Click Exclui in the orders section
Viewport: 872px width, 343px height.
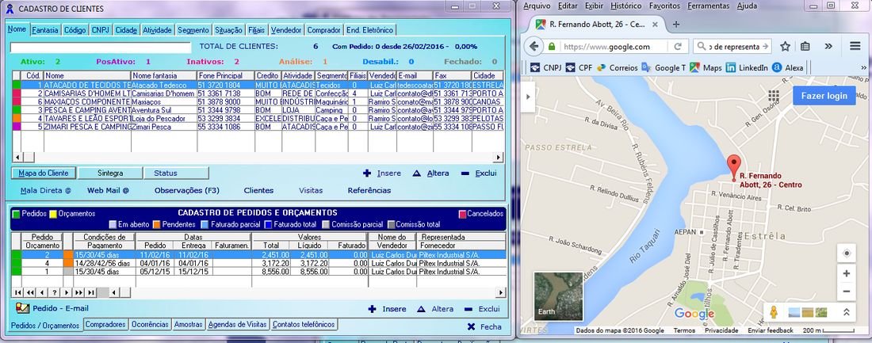point(482,308)
